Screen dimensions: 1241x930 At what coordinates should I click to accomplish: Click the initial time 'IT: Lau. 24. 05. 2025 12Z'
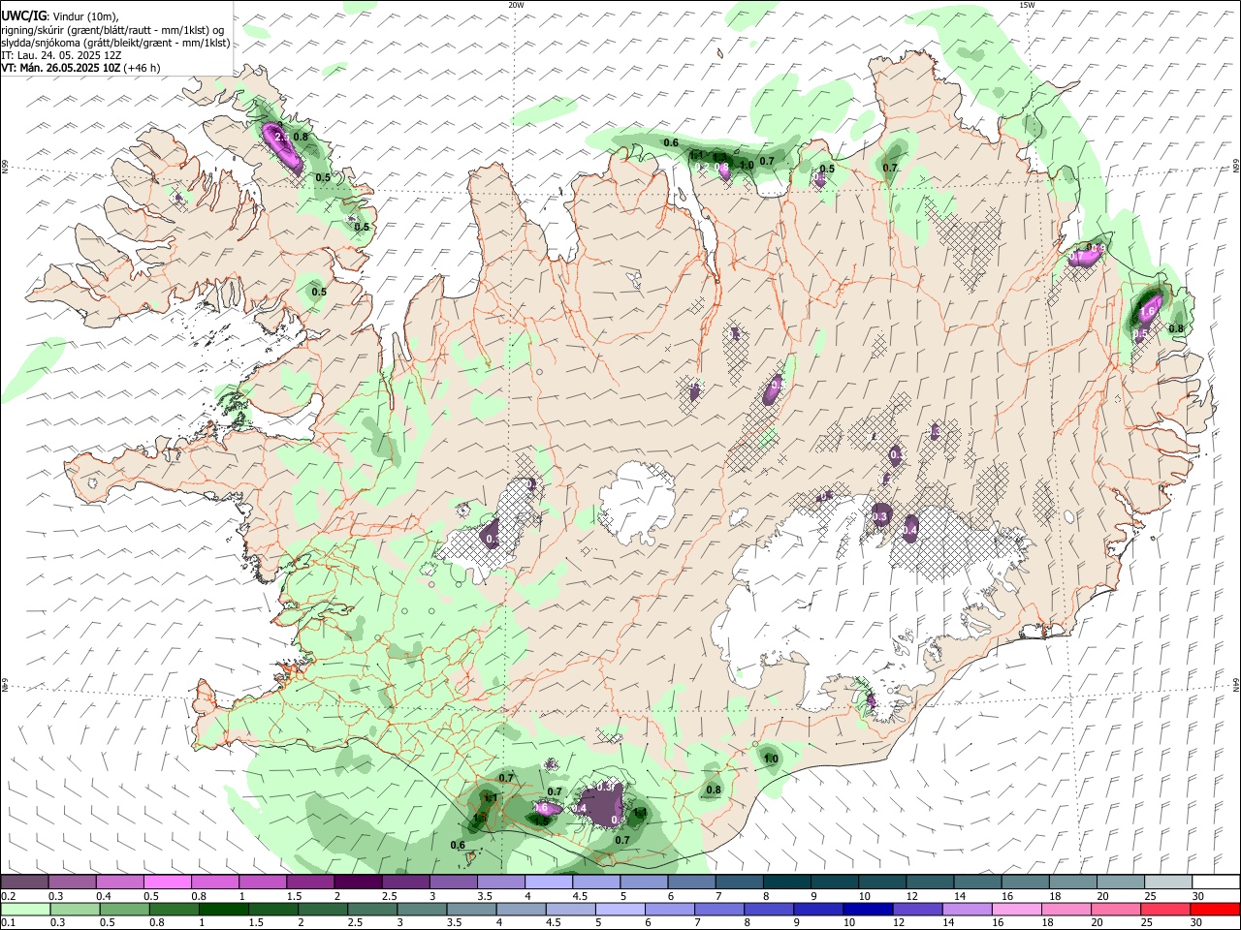[x=61, y=55]
